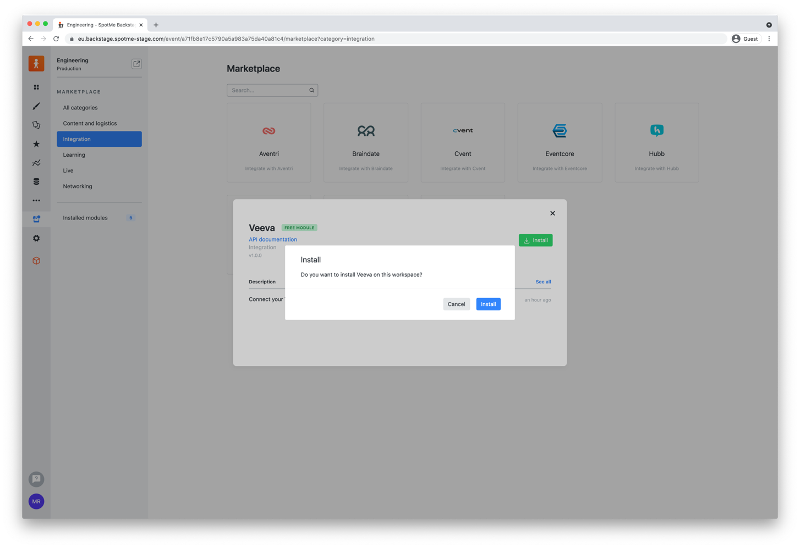Screen dimensions: 800x548
Task: Reload the browser page
Action: coord(56,39)
